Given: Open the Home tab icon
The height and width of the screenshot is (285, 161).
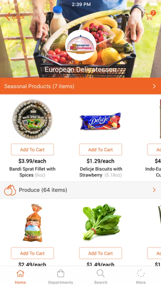Looking at the screenshot, I should (x=20, y=274).
